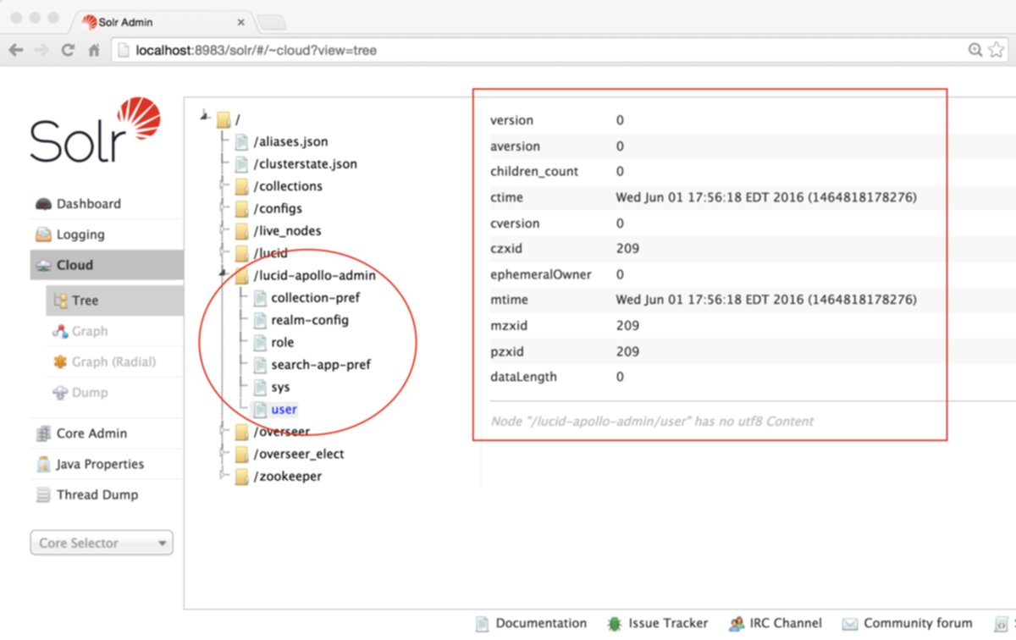Reload the Solr Admin page
The width and height of the screenshot is (1016, 640).
coord(68,50)
